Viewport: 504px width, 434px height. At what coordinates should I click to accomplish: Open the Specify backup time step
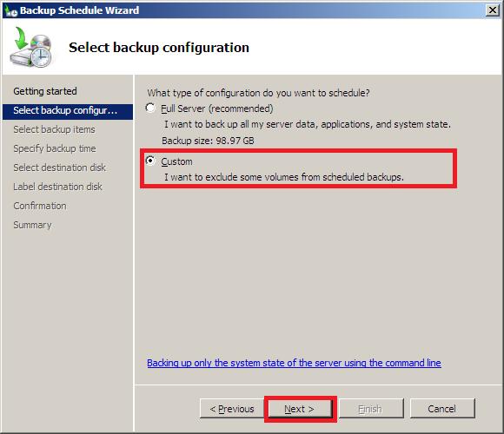[55, 148]
